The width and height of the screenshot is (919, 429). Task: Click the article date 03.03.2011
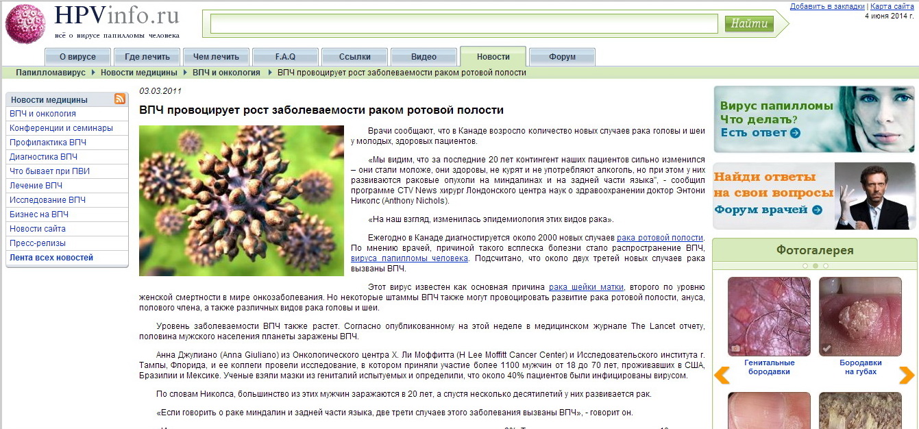point(160,91)
